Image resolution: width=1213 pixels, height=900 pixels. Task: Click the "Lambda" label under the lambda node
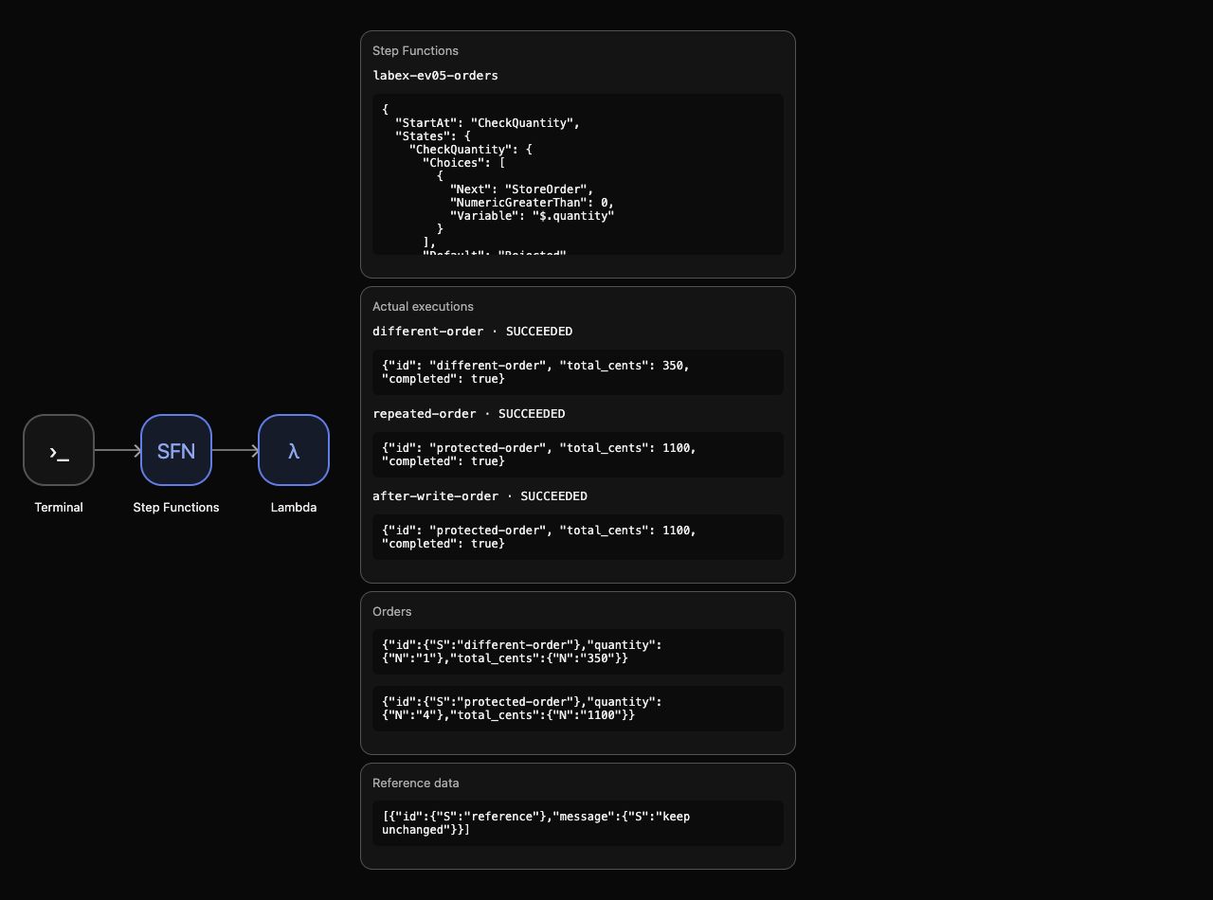point(294,508)
